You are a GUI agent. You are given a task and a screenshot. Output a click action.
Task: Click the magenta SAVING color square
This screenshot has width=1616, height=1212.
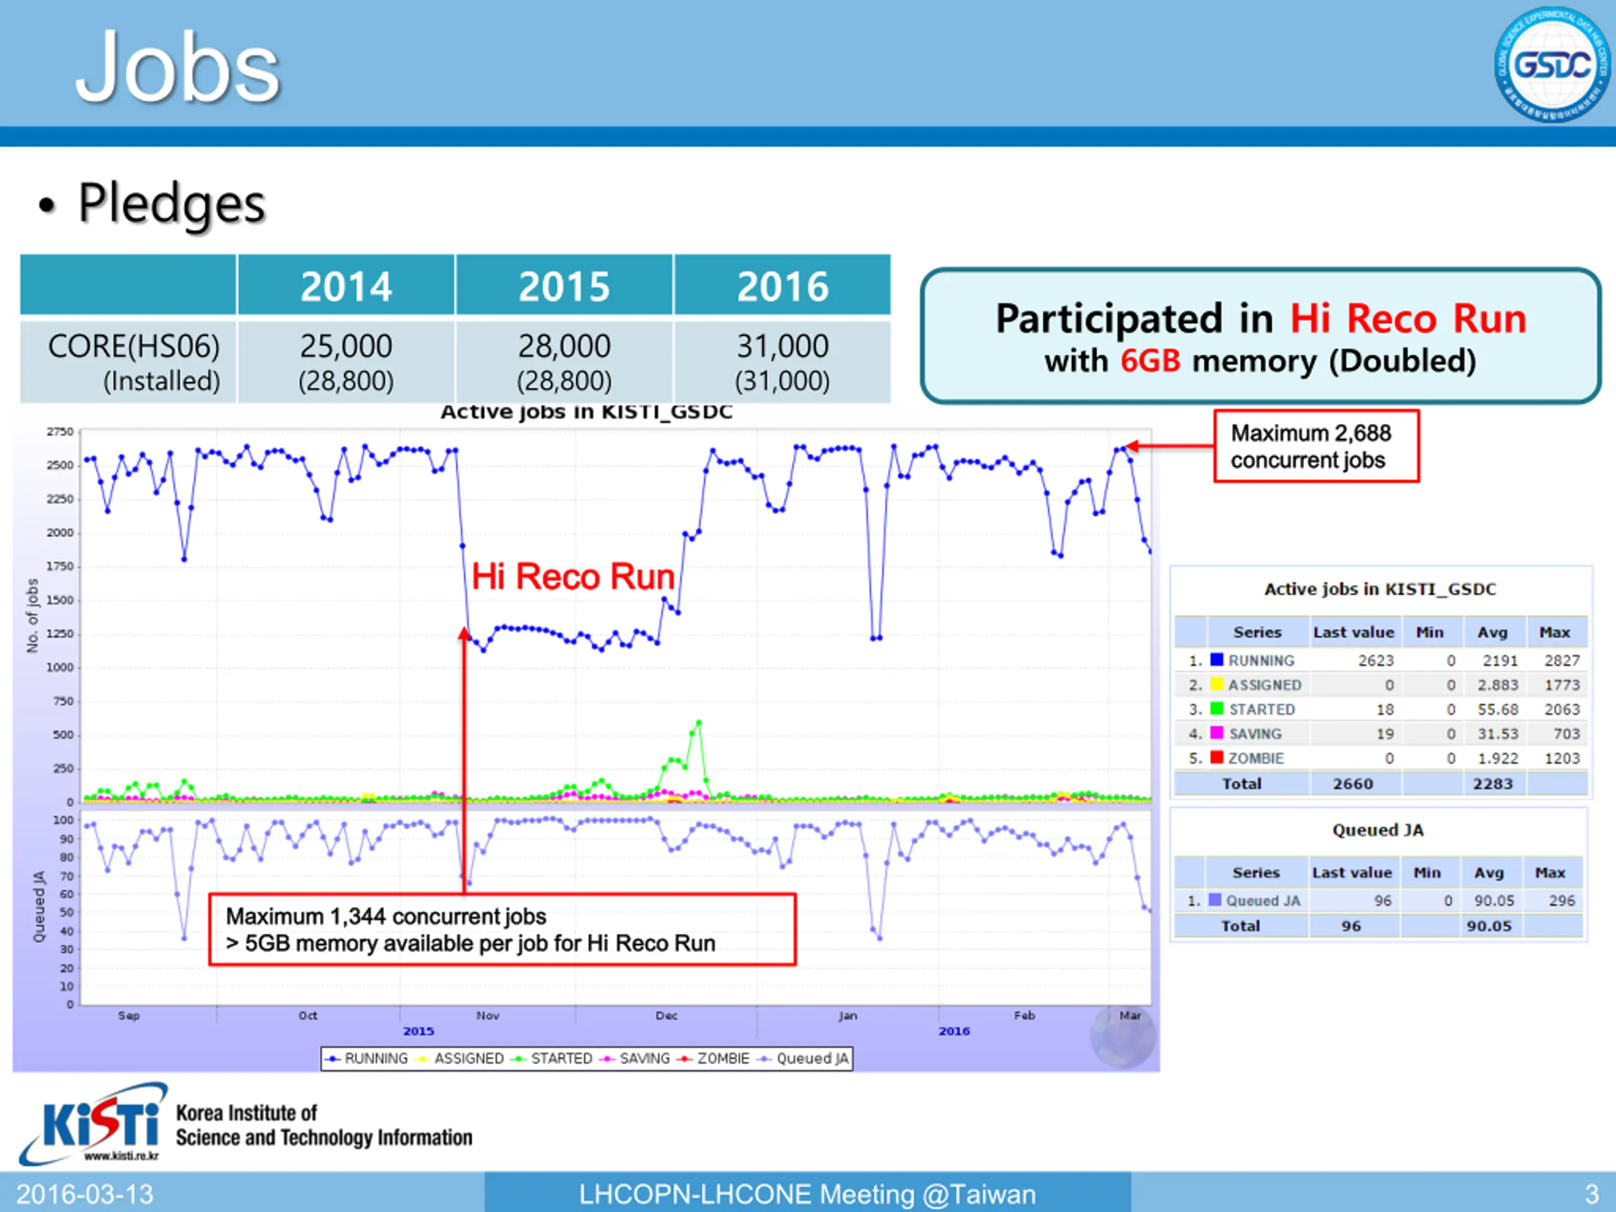click(1216, 733)
